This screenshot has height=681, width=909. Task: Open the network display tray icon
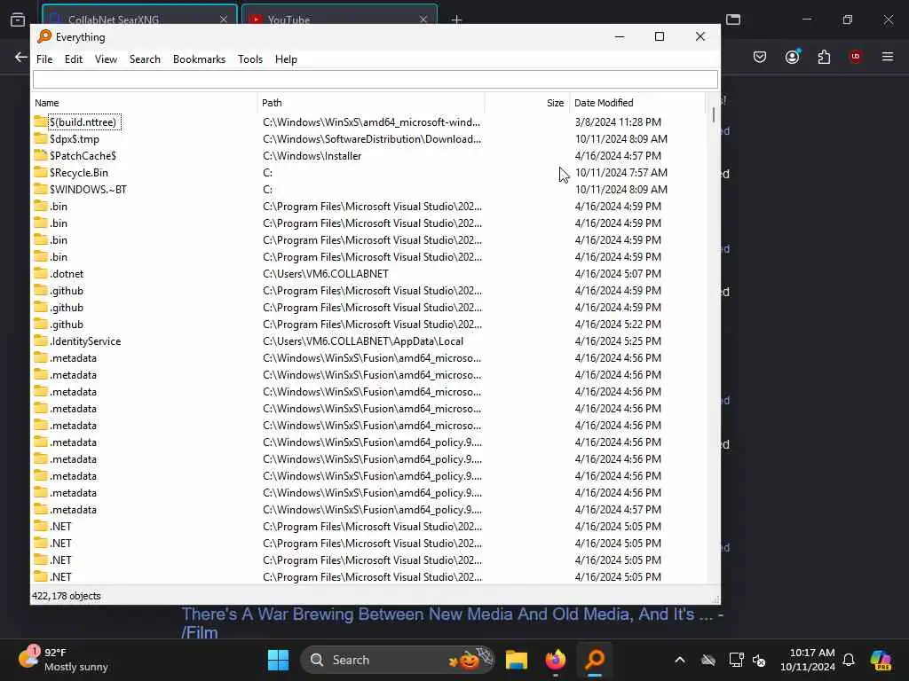tap(736, 660)
